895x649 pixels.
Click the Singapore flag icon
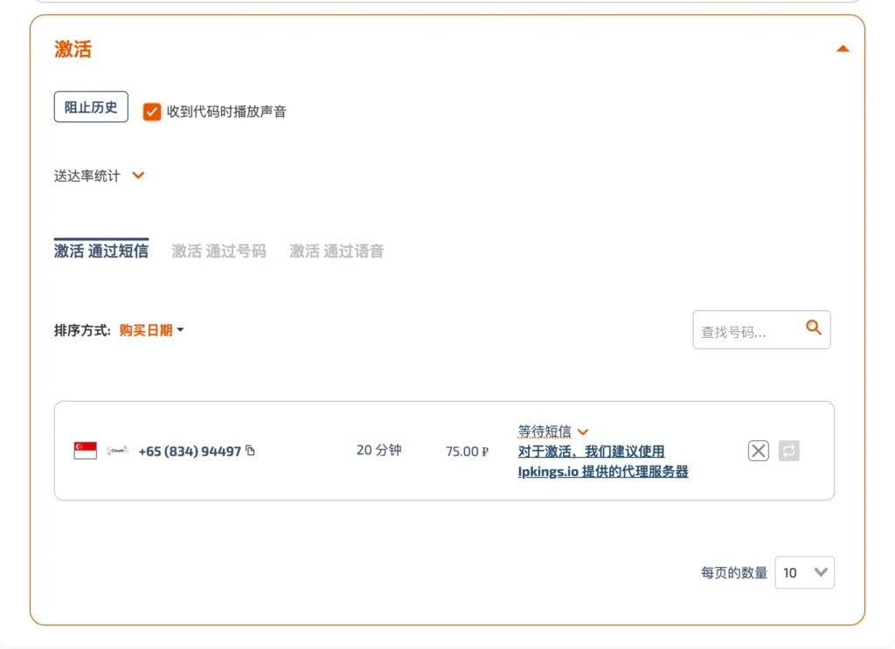pyautogui.click(x=84, y=451)
